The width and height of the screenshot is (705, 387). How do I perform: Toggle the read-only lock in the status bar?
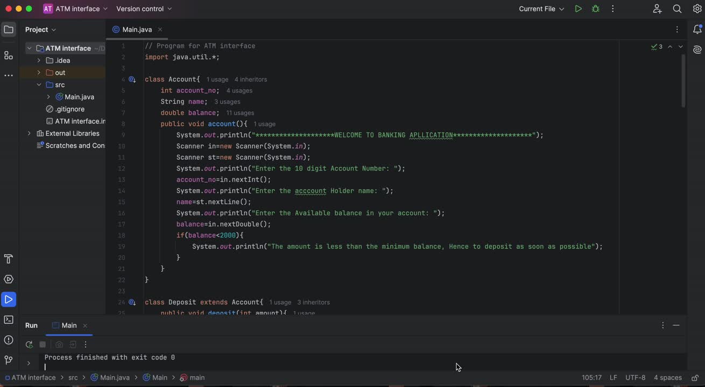(695, 378)
